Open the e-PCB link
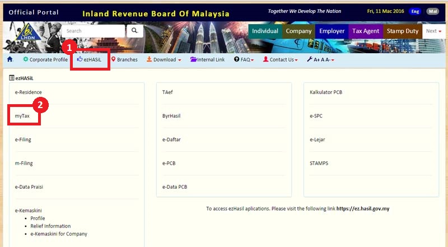This screenshot has height=247, width=448. 169,163
